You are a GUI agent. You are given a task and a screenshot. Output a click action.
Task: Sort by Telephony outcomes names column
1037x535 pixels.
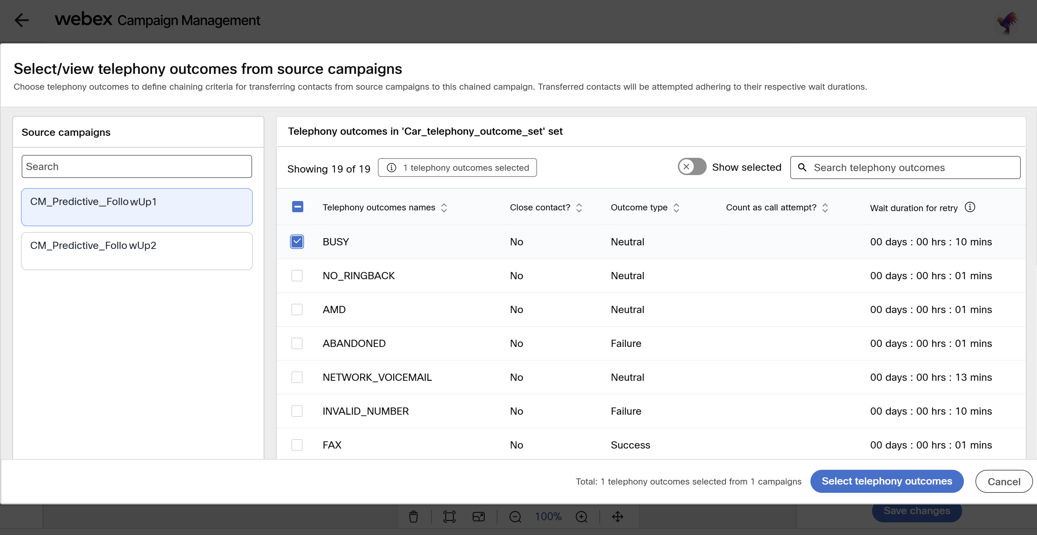444,207
